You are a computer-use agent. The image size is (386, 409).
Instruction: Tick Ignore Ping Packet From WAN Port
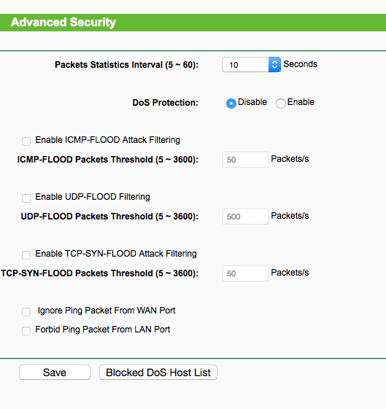[26, 312]
